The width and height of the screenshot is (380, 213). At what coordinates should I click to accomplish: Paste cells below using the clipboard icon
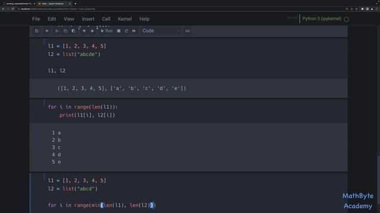coord(74,31)
